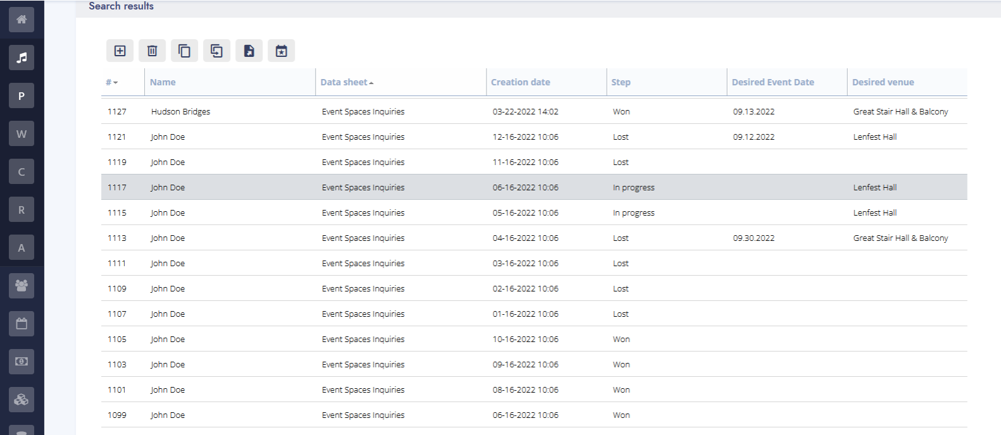This screenshot has width=1001, height=435.
Task: Select row 1113 with date 09.30.2022
Action: 753,238
